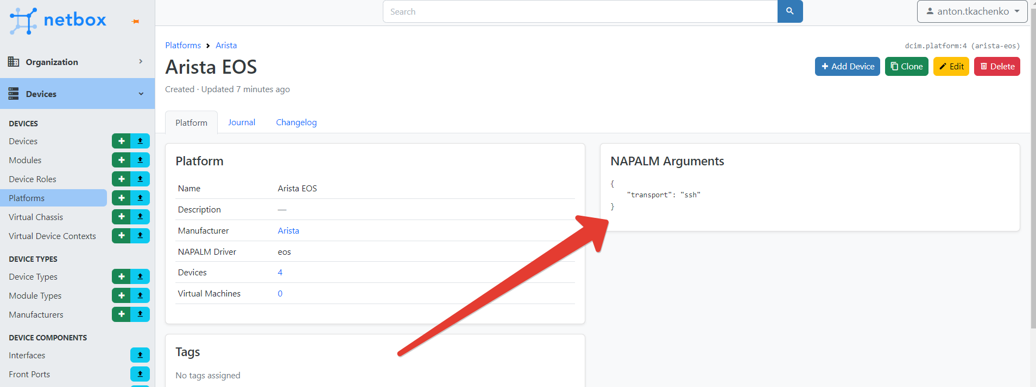
Task: Add a module with the plus icon
Action: pyautogui.click(x=121, y=160)
